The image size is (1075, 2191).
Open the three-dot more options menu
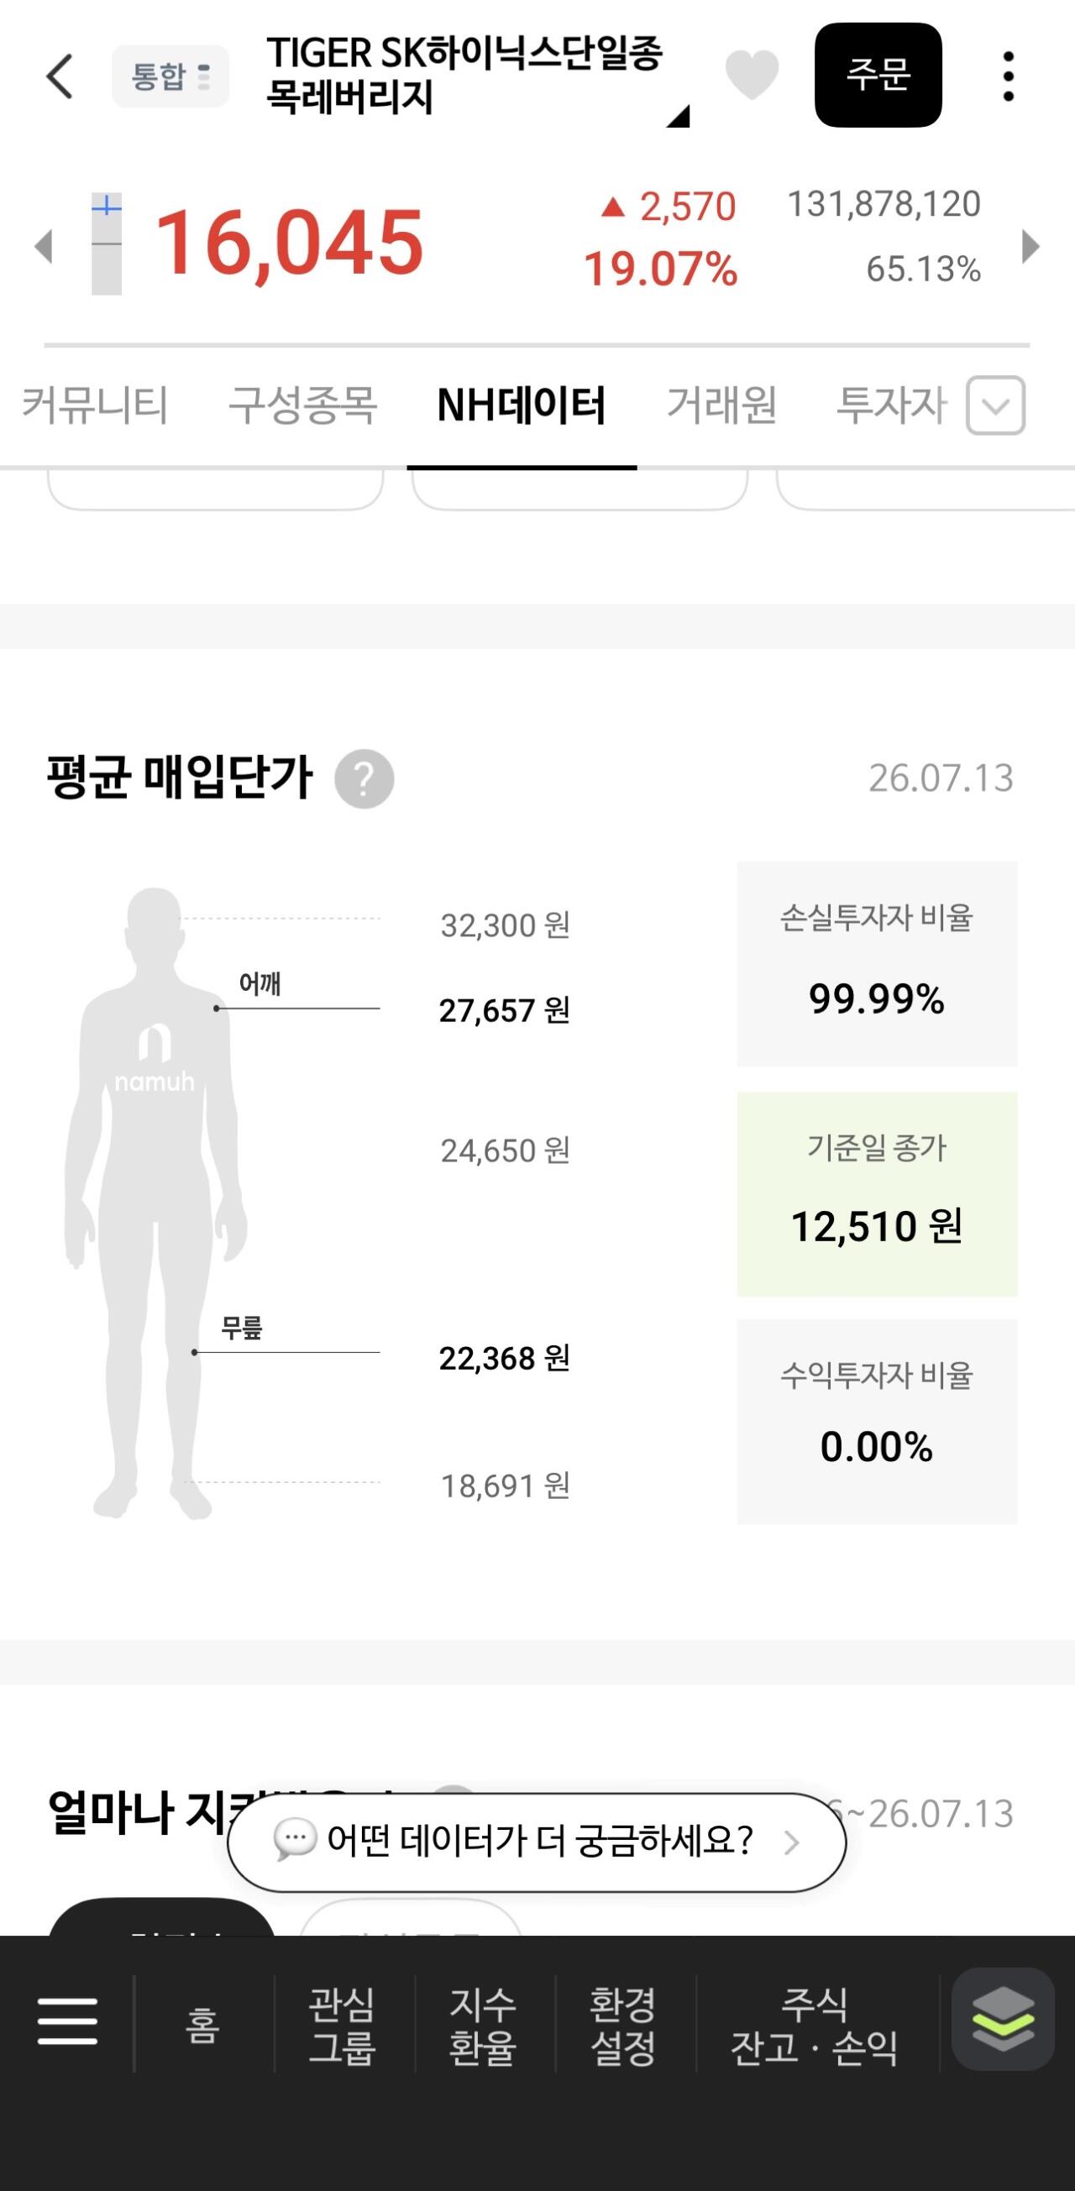1008,76
